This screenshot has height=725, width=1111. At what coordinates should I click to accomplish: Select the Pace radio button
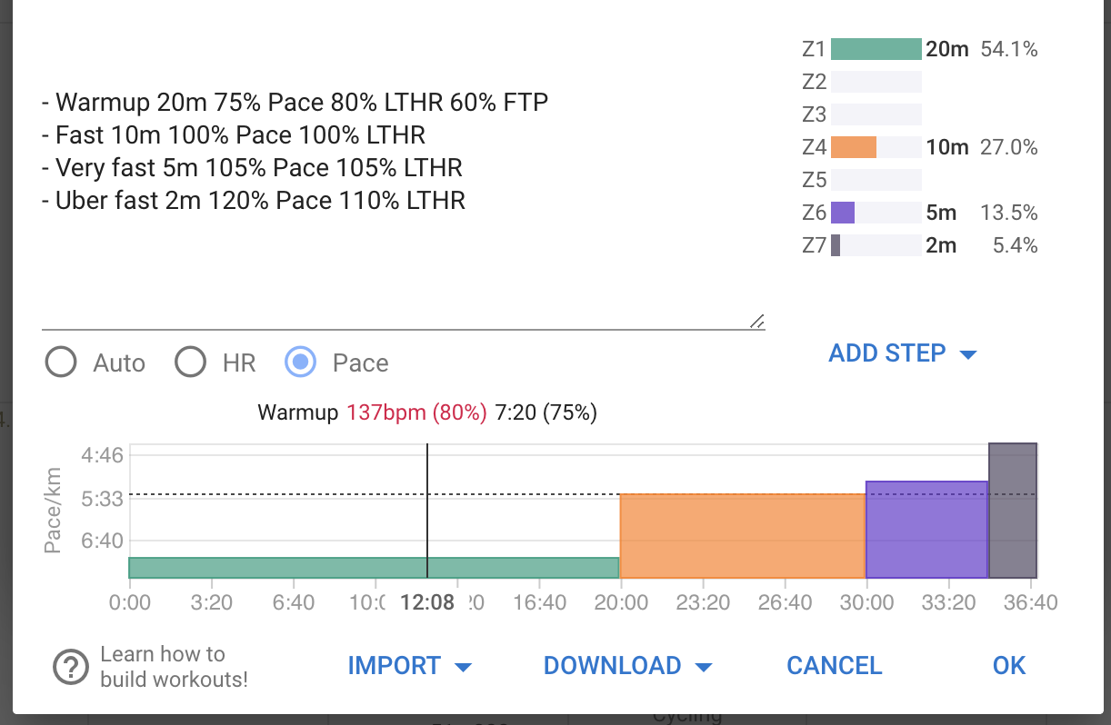301,362
